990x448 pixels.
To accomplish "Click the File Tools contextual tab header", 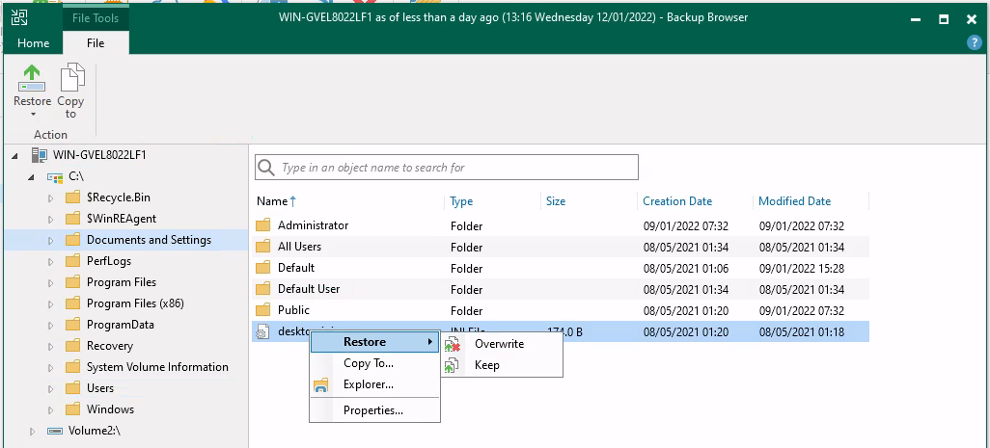I will 96,17.
